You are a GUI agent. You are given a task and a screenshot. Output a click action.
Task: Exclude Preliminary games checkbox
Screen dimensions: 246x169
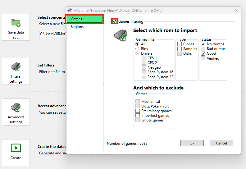point(138,111)
